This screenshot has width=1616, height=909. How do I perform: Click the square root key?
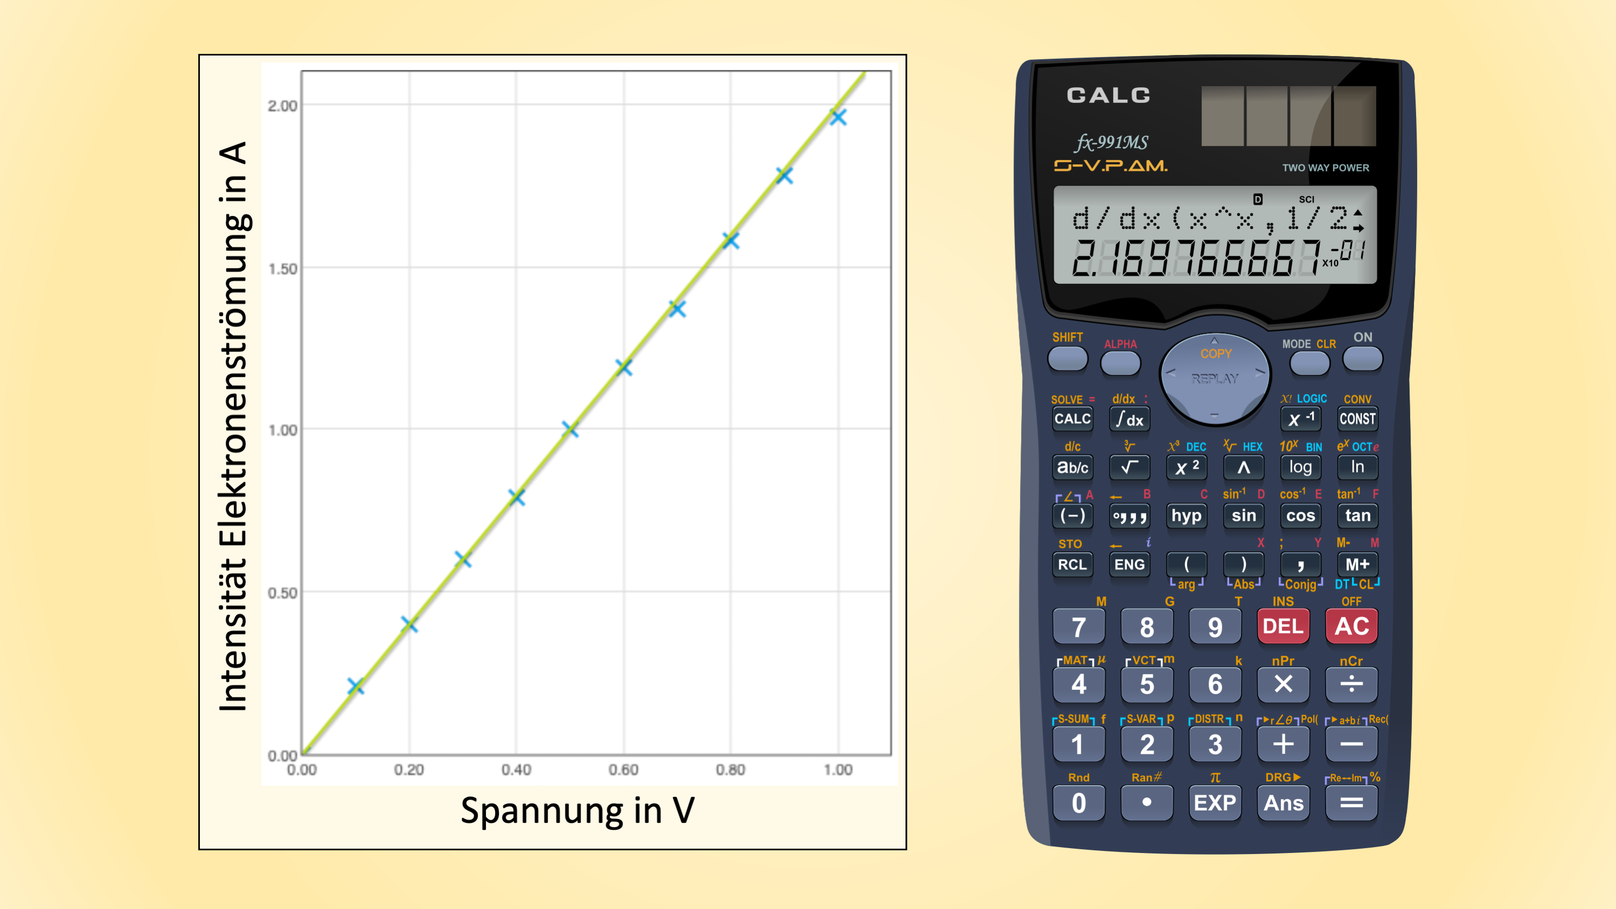point(1129,467)
